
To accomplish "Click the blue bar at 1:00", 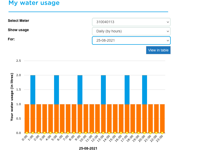I will [x=33, y=90].
